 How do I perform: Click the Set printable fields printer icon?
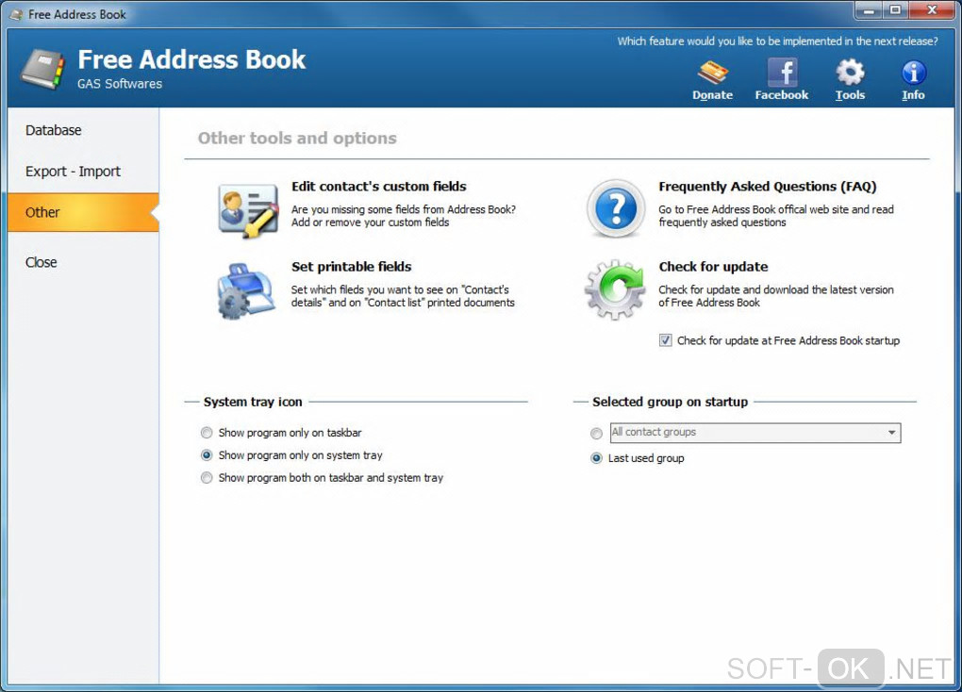coord(245,290)
